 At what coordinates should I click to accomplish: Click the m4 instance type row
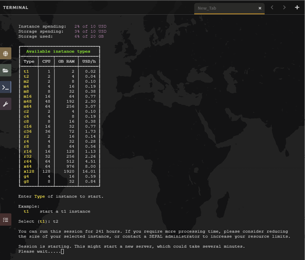point(26,86)
